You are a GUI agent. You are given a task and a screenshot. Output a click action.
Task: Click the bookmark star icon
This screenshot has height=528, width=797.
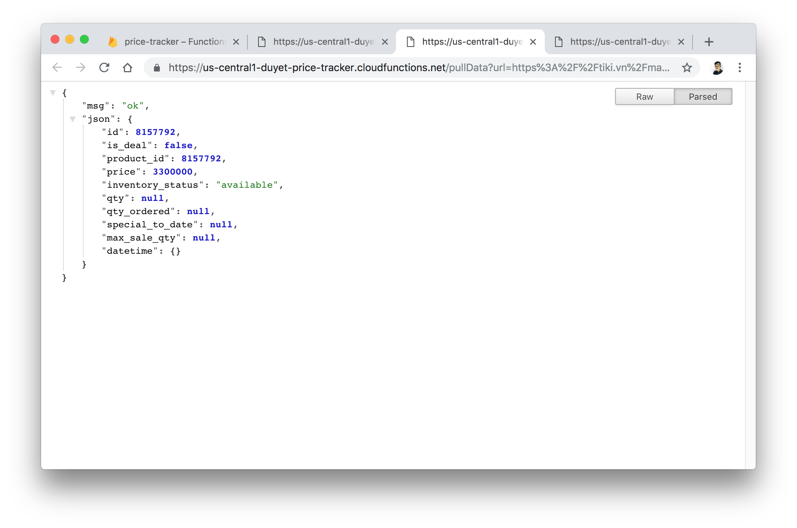point(687,67)
